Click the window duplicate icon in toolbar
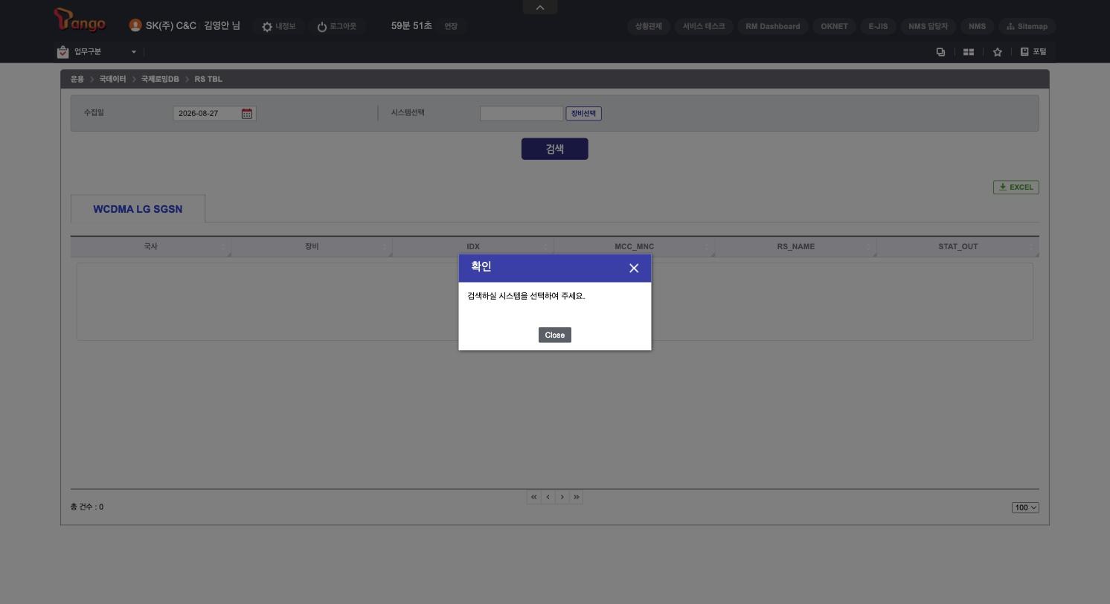This screenshot has width=1110, height=604. coord(940,52)
